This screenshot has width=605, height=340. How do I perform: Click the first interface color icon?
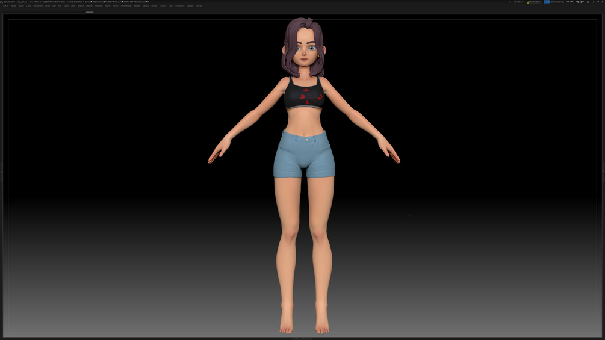coord(577,2)
